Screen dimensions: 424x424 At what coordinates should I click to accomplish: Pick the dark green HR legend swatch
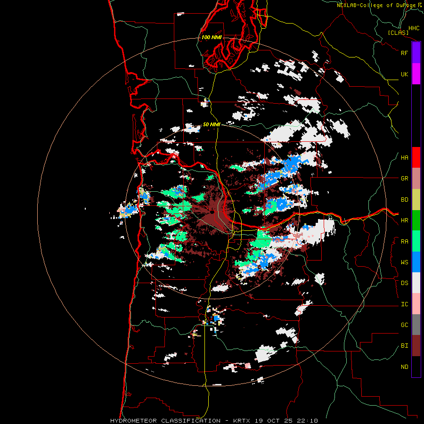(x=416, y=220)
